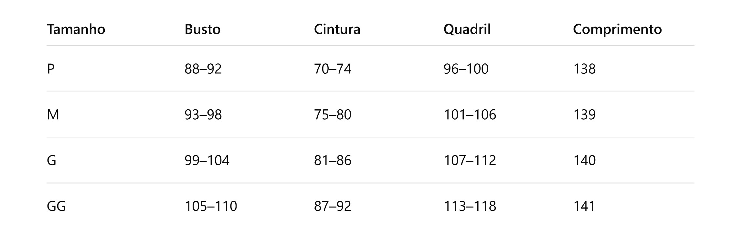This screenshot has width=742, height=238.
Task: Click bust value 105–110
Action: [211, 206]
